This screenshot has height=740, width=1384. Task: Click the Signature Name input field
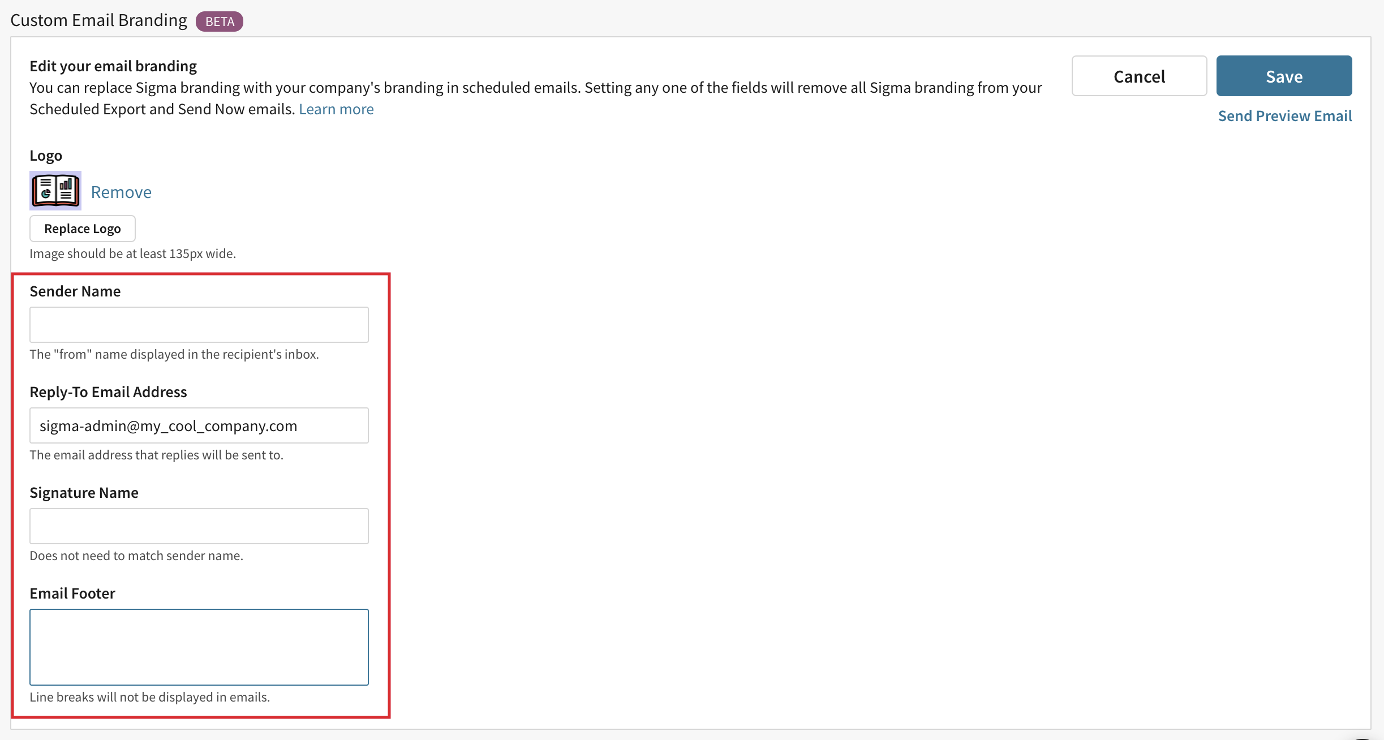pos(199,526)
